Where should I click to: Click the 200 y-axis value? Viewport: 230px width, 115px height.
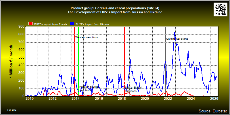pyautogui.click(x=22, y=81)
